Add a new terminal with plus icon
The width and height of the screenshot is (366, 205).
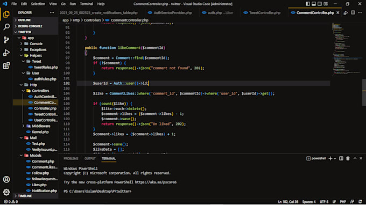click(x=330, y=158)
